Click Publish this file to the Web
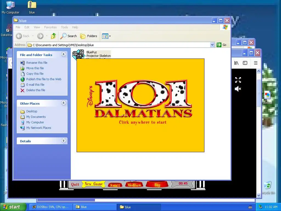 pyautogui.click(x=44, y=79)
